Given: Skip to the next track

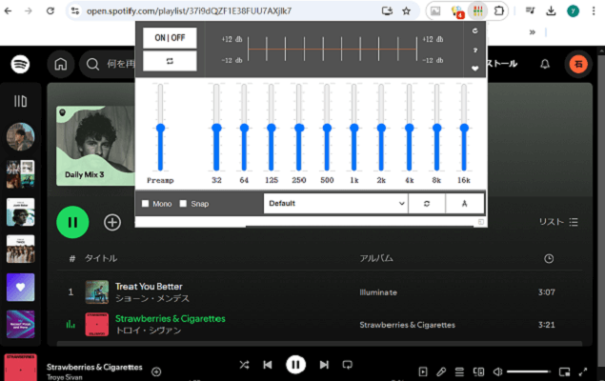Looking at the screenshot, I should click(x=324, y=365).
